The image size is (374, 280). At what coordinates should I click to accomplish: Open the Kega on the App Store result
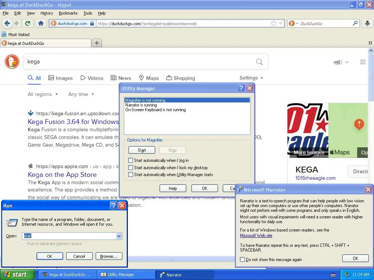coord(62,175)
